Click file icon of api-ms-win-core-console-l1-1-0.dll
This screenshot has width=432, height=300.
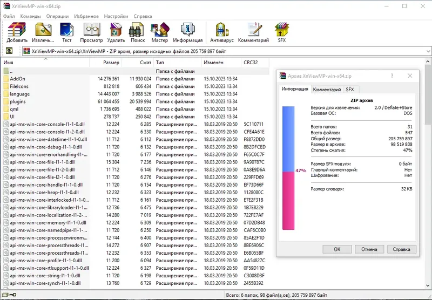[x=6, y=124]
